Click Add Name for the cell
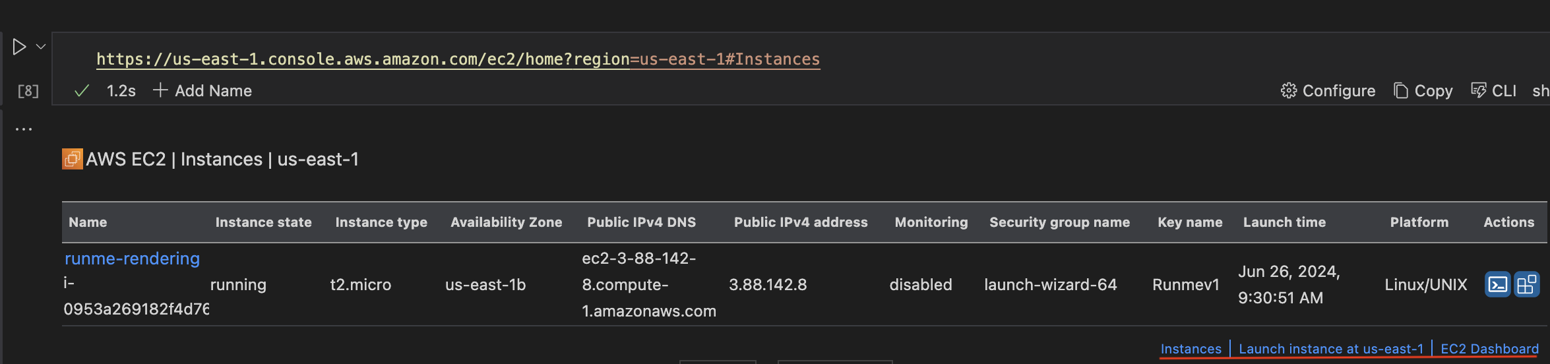 pyautogui.click(x=202, y=91)
